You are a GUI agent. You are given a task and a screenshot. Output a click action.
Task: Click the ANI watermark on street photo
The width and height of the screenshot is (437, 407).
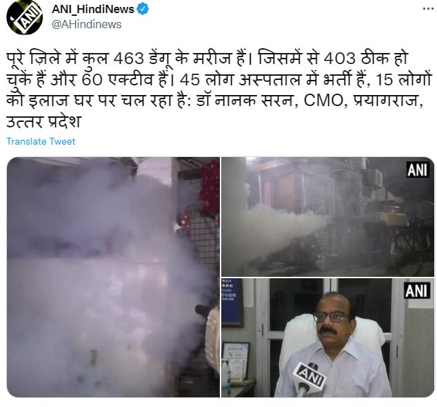click(417, 169)
